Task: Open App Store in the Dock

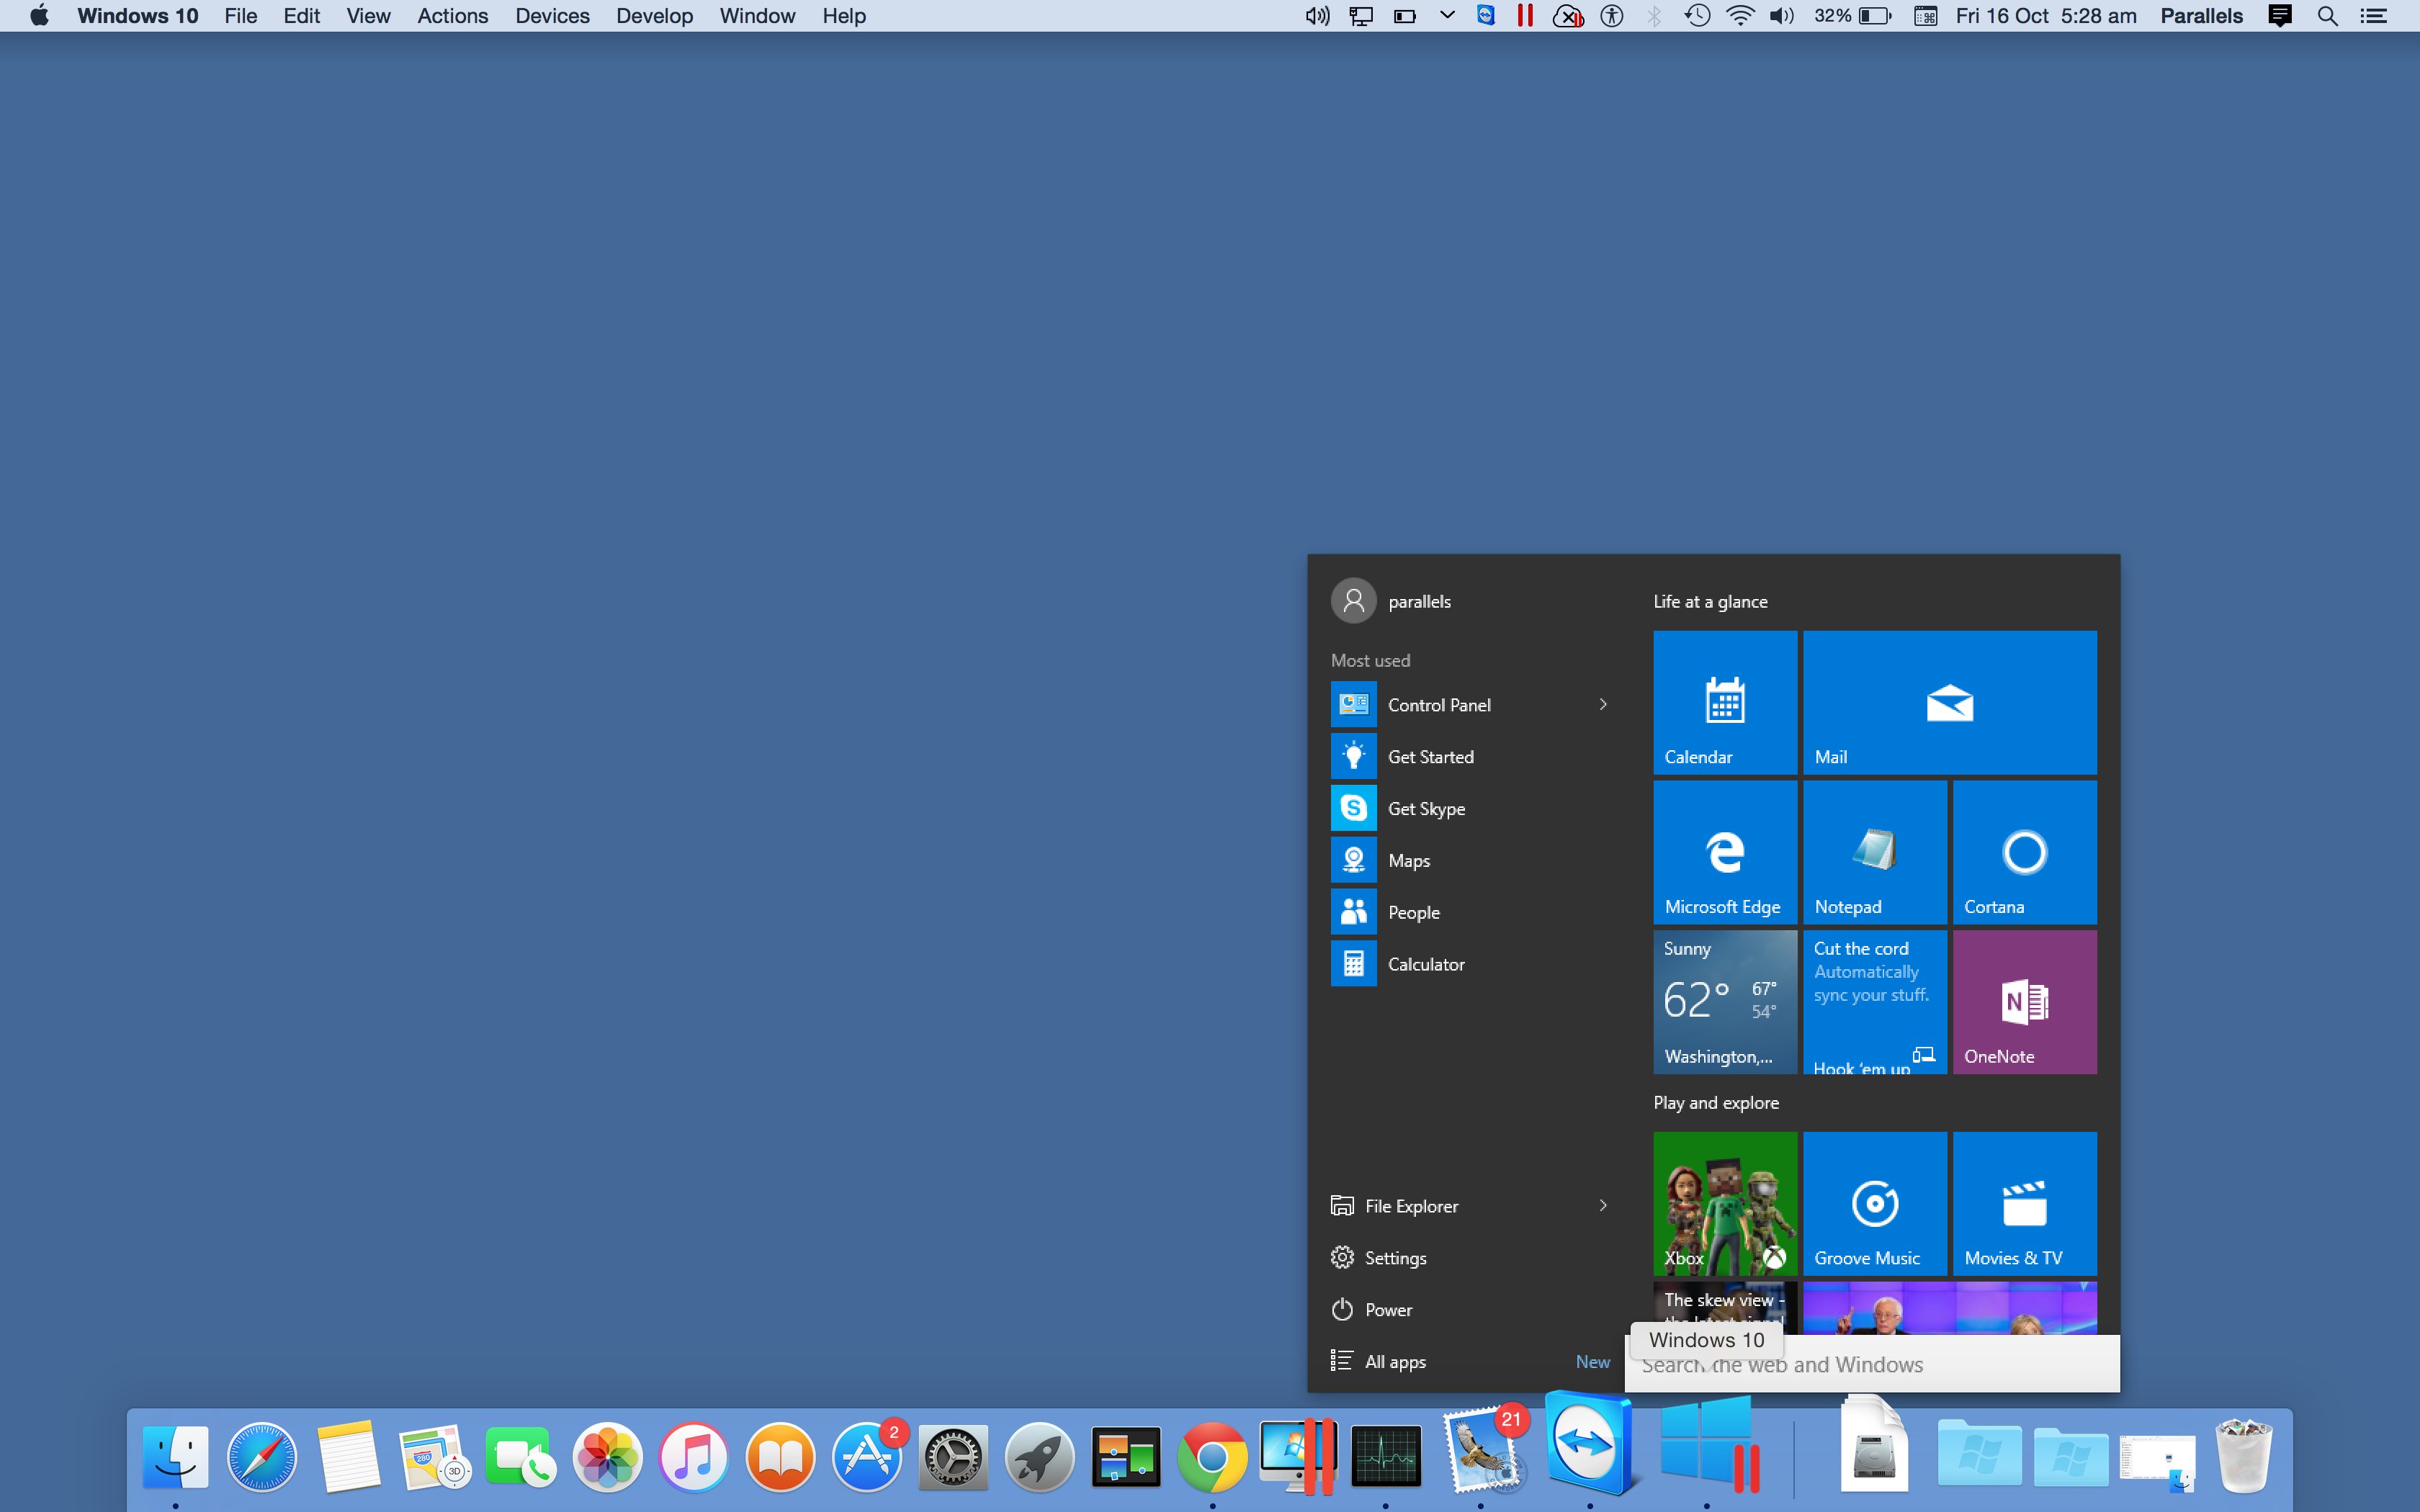Action: 867,1456
